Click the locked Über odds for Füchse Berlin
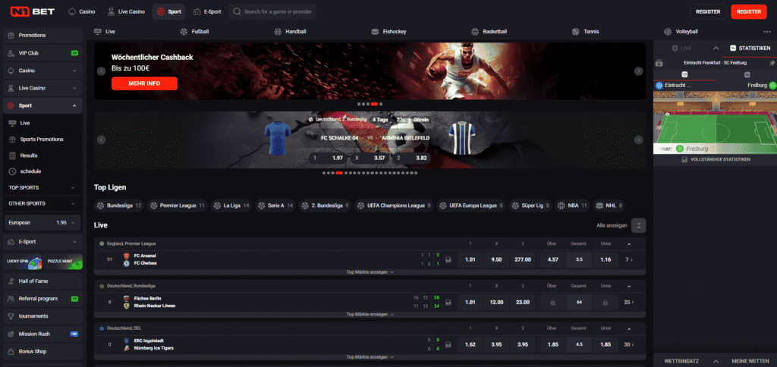The image size is (777, 367). [x=552, y=302]
